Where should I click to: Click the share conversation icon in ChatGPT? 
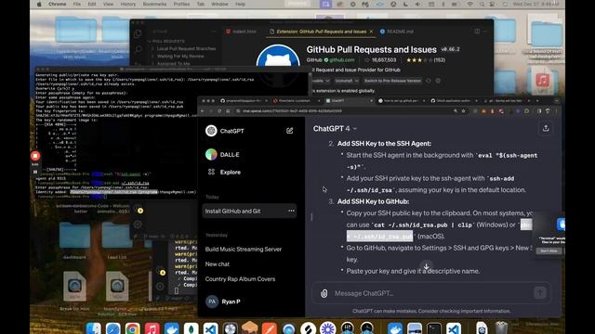click(546, 128)
